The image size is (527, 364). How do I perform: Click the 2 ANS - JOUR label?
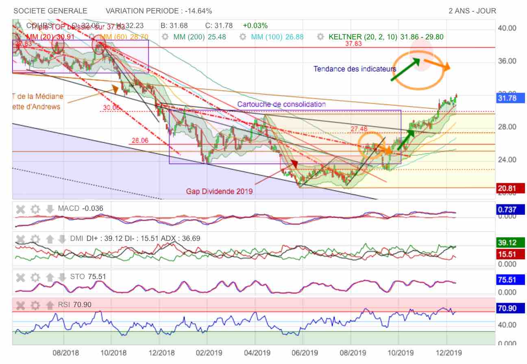[x=473, y=11]
